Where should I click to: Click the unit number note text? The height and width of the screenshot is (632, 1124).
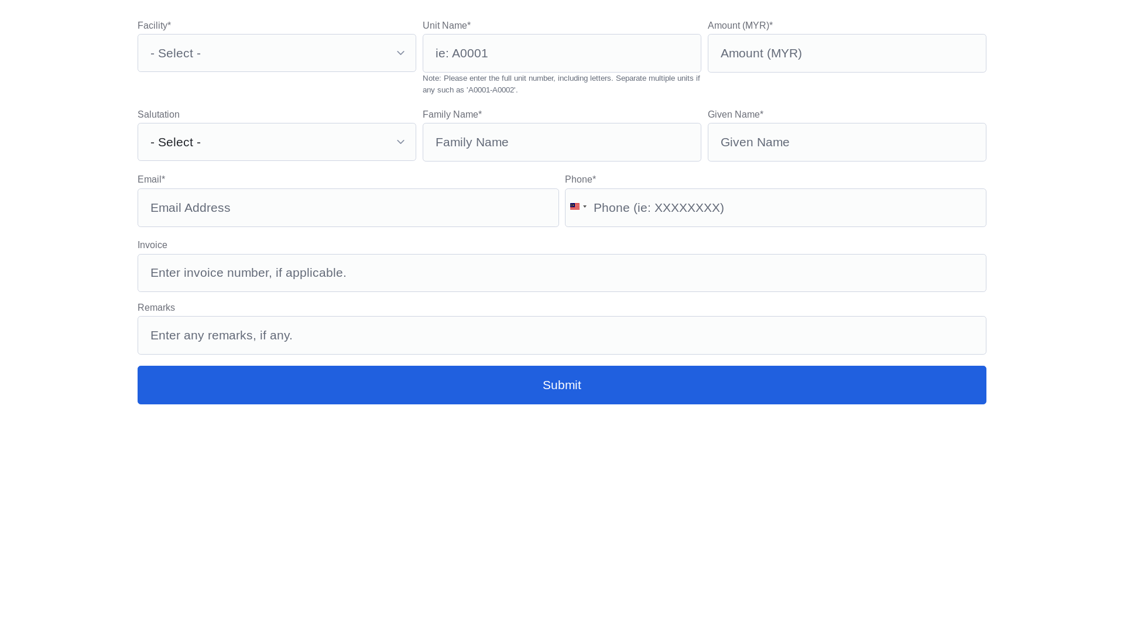(561, 84)
